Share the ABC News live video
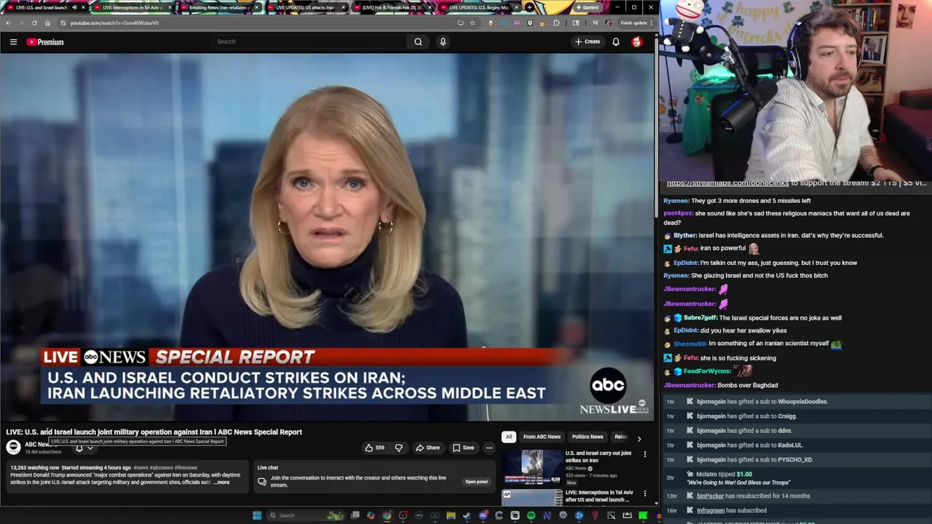 click(x=428, y=448)
